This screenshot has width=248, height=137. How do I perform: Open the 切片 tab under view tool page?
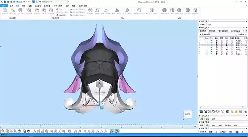pyautogui.click(x=209, y=25)
